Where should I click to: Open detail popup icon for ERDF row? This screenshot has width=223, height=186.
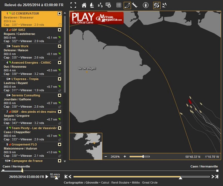tap(60, 123)
